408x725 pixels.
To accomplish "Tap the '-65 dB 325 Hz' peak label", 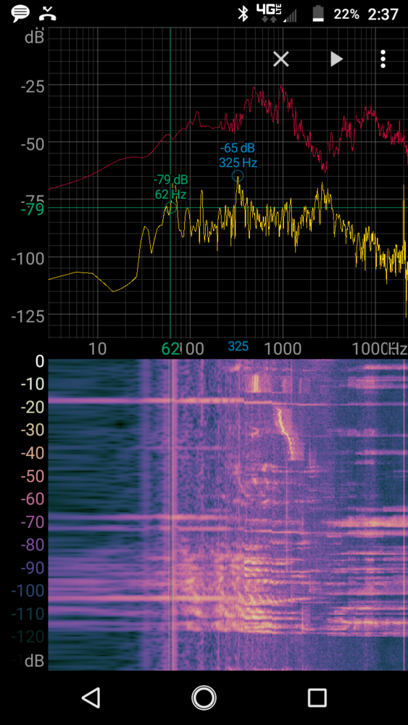I will [x=238, y=155].
